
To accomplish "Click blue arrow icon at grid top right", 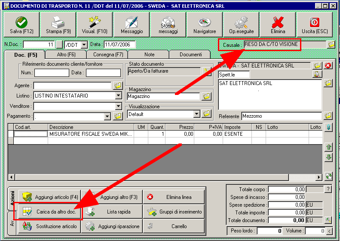I will (x=328, y=127).
